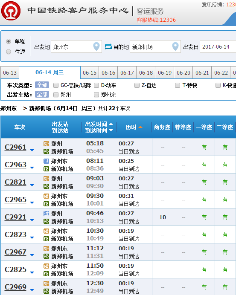Open the 客运服务 passenger service link
Screen dimensions: 236x295
(x=150, y=12)
